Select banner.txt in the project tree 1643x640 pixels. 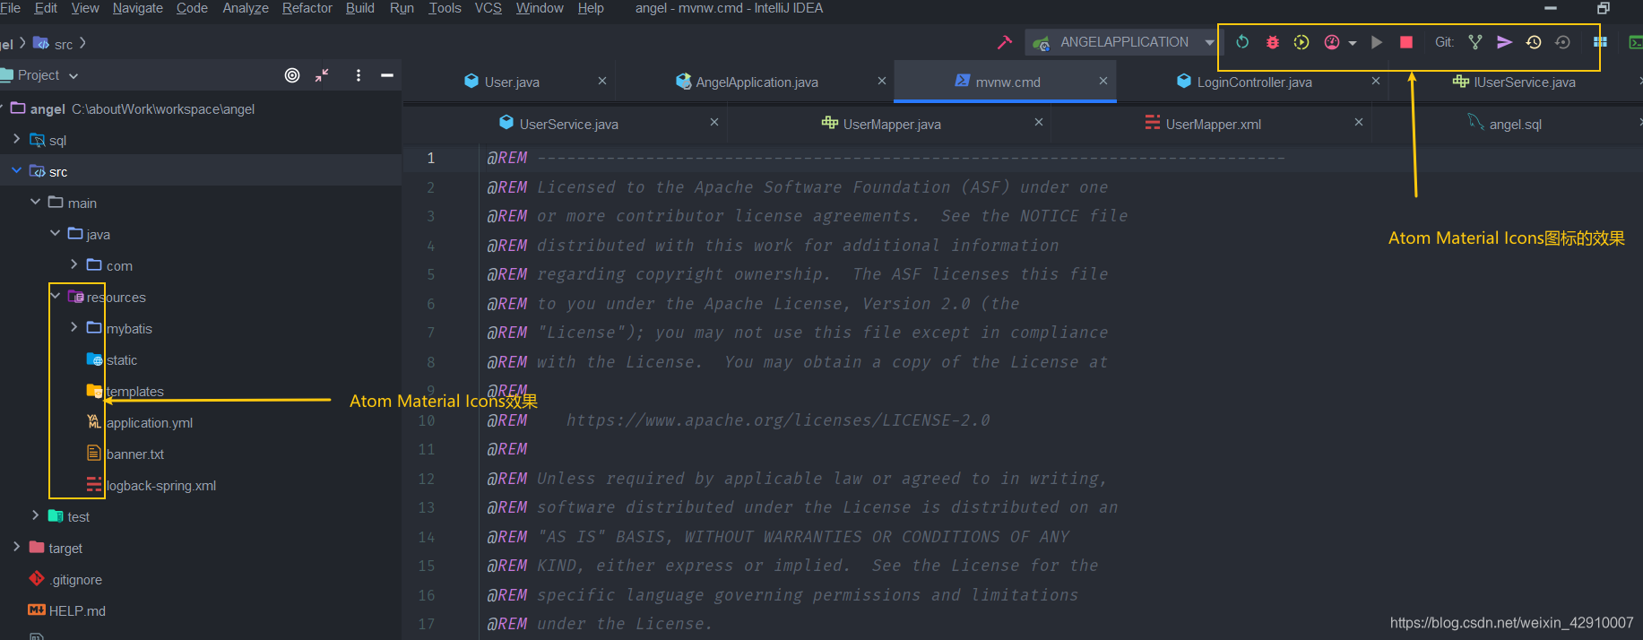click(134, 454)
